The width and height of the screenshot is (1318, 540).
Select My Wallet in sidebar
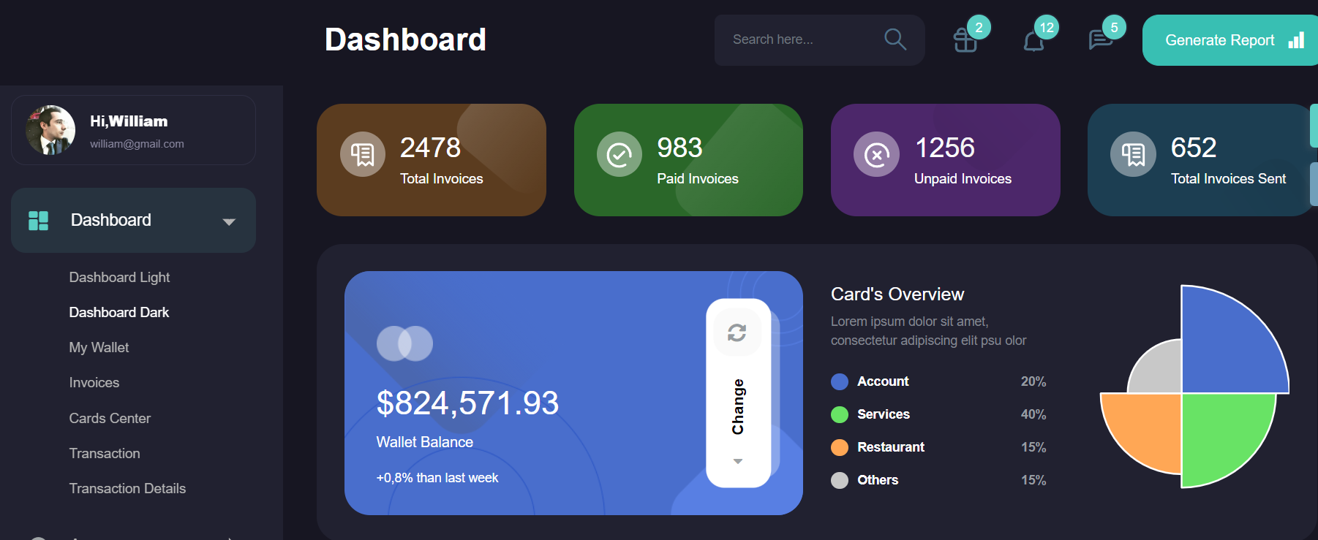pyautogui.click(x=99, y=348)
